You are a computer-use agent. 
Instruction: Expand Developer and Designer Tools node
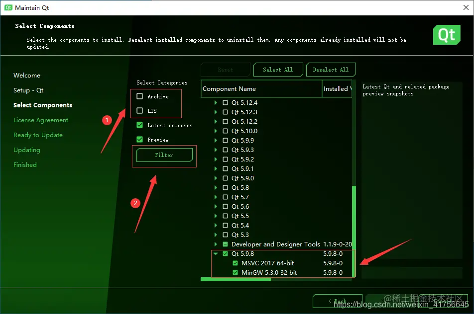pos(216,244)
